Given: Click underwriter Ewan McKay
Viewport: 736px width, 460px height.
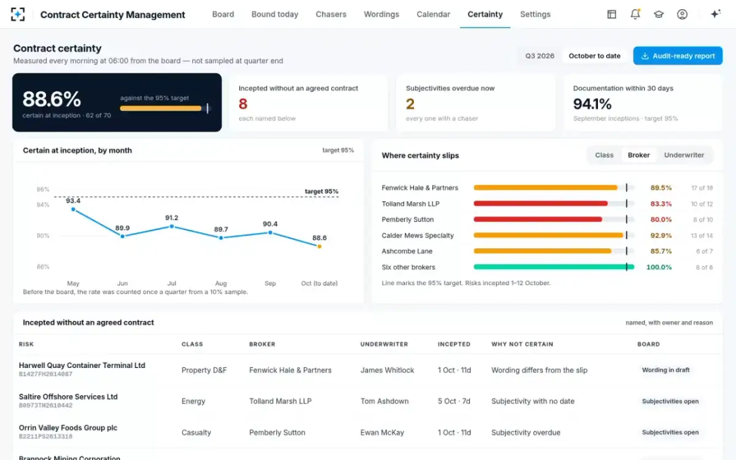Looking at the screenshot, I should click(382, 432).
